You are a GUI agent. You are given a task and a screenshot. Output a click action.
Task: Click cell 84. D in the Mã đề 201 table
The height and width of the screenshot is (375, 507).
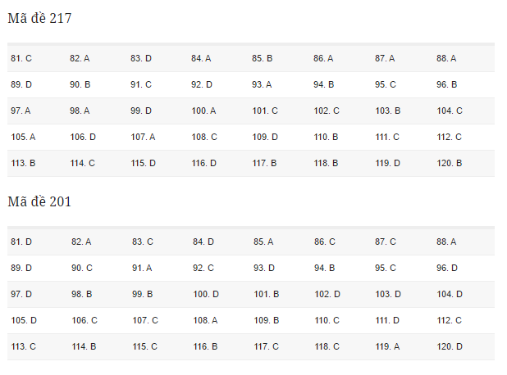(203, 242)
